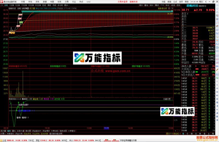
Task: Select the 成交量 indicator tab
Action: (3, 131)
